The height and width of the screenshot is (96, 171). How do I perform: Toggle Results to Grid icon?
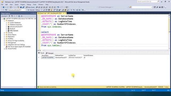65,10
